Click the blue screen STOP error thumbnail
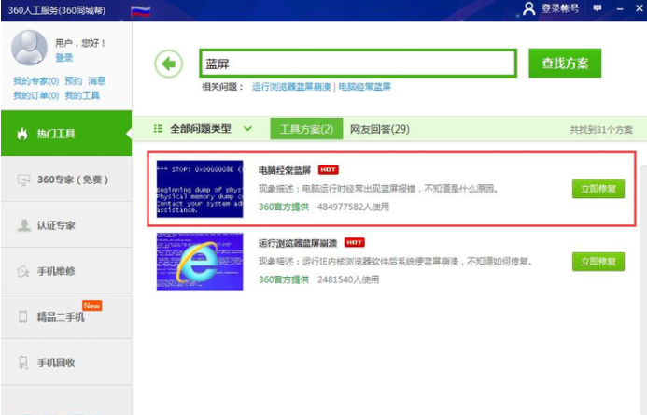 200,189
